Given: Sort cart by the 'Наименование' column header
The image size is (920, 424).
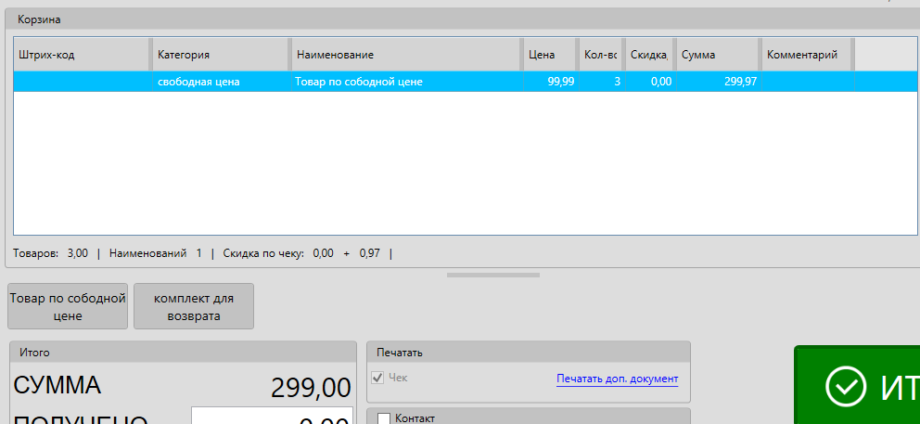Looking at the screenshot, I should (405, 55).
